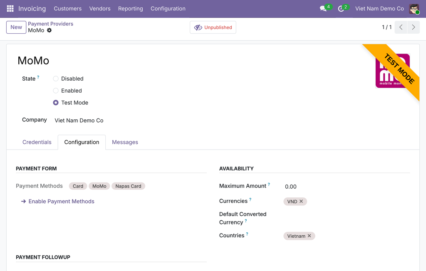Screen dimensions: 426x271
Task: Remove the VND currency tag
Action: point(301,201)
